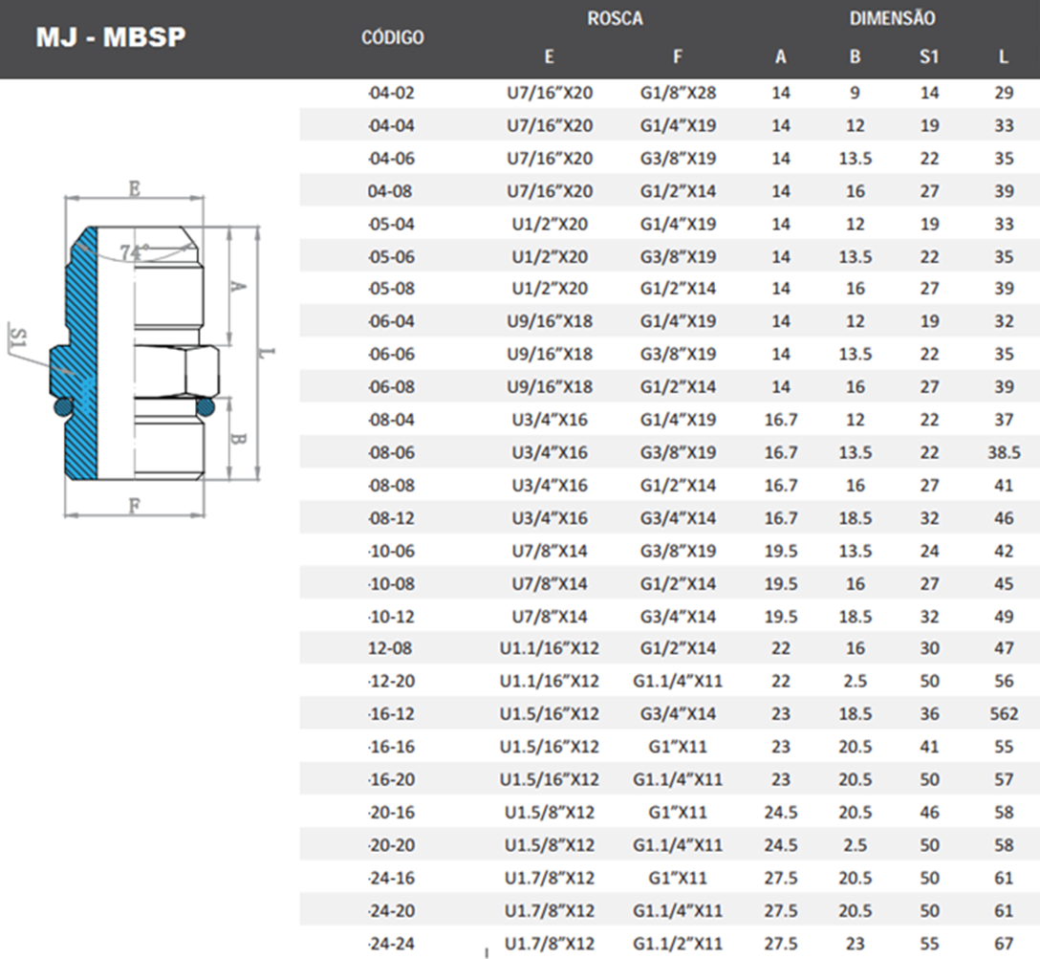Click the 38.5 value in row 08-06

click(1004, 452)
